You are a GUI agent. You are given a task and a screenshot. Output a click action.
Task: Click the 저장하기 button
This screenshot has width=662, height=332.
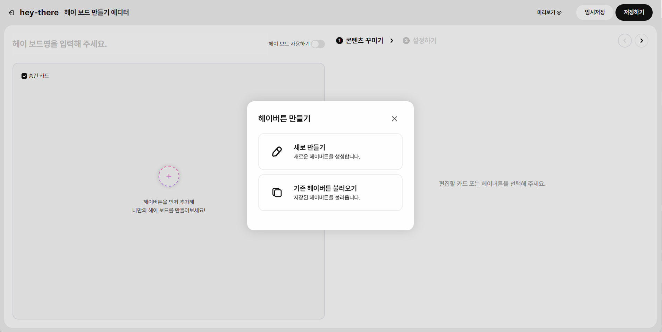(634, 12)
